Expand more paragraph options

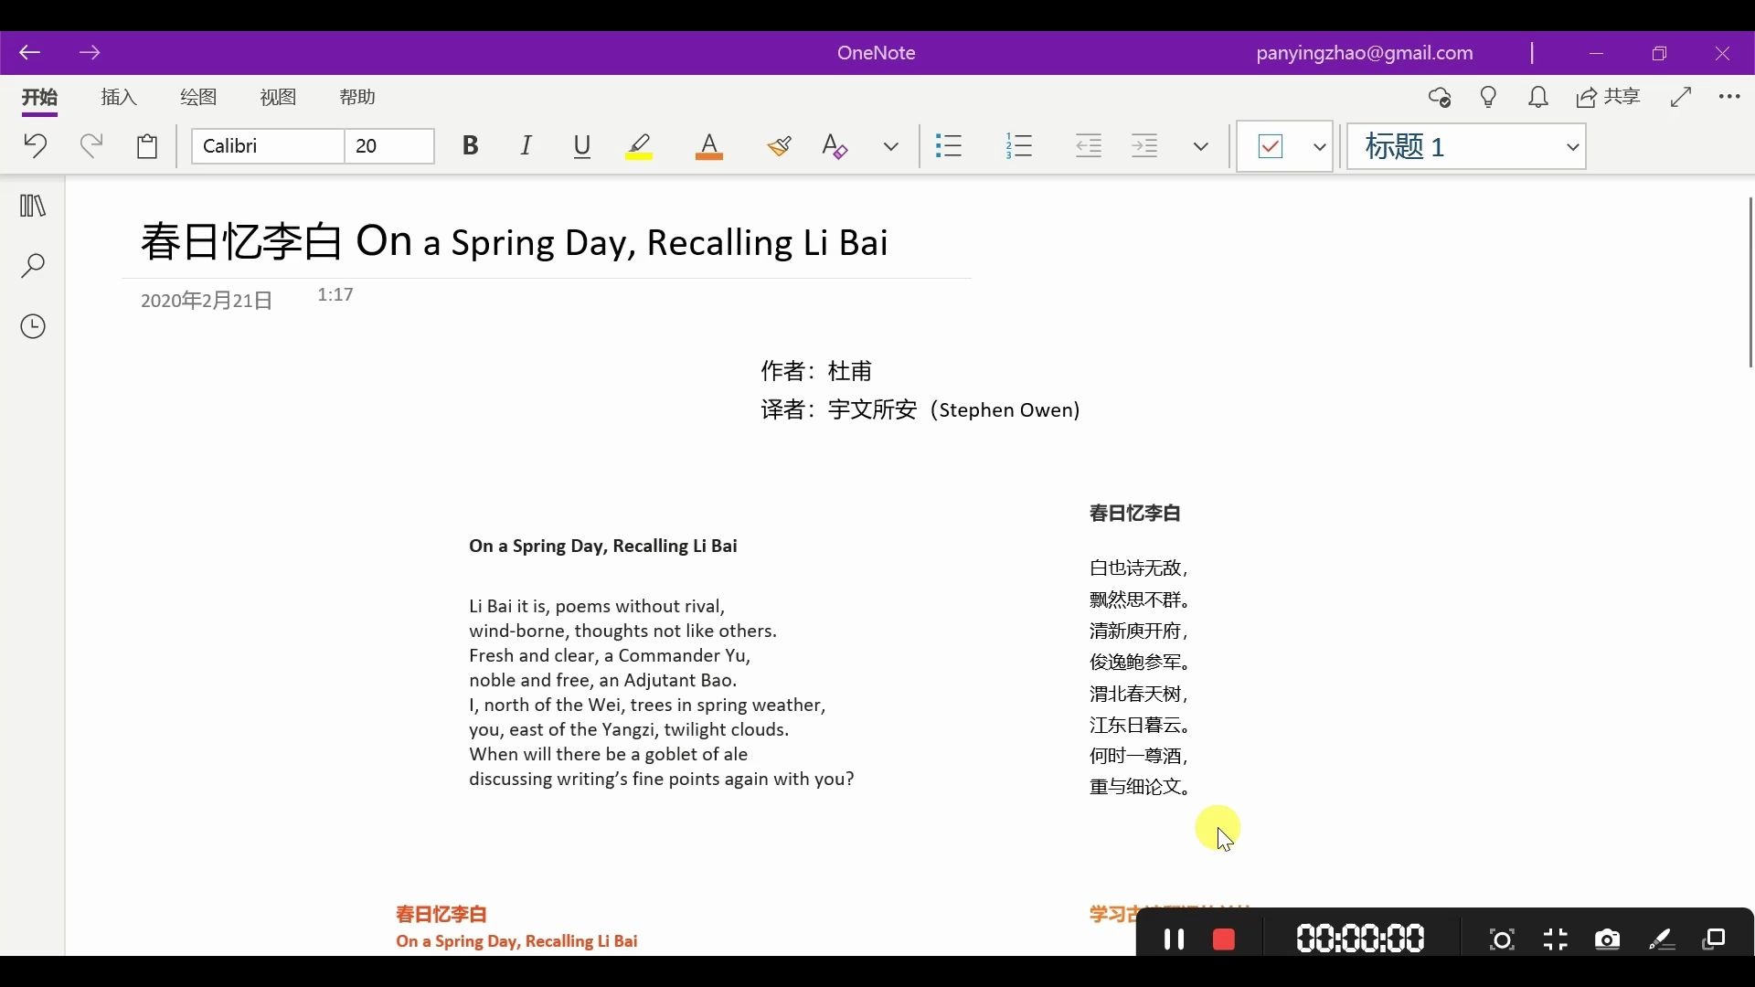tap(1201, 146)
